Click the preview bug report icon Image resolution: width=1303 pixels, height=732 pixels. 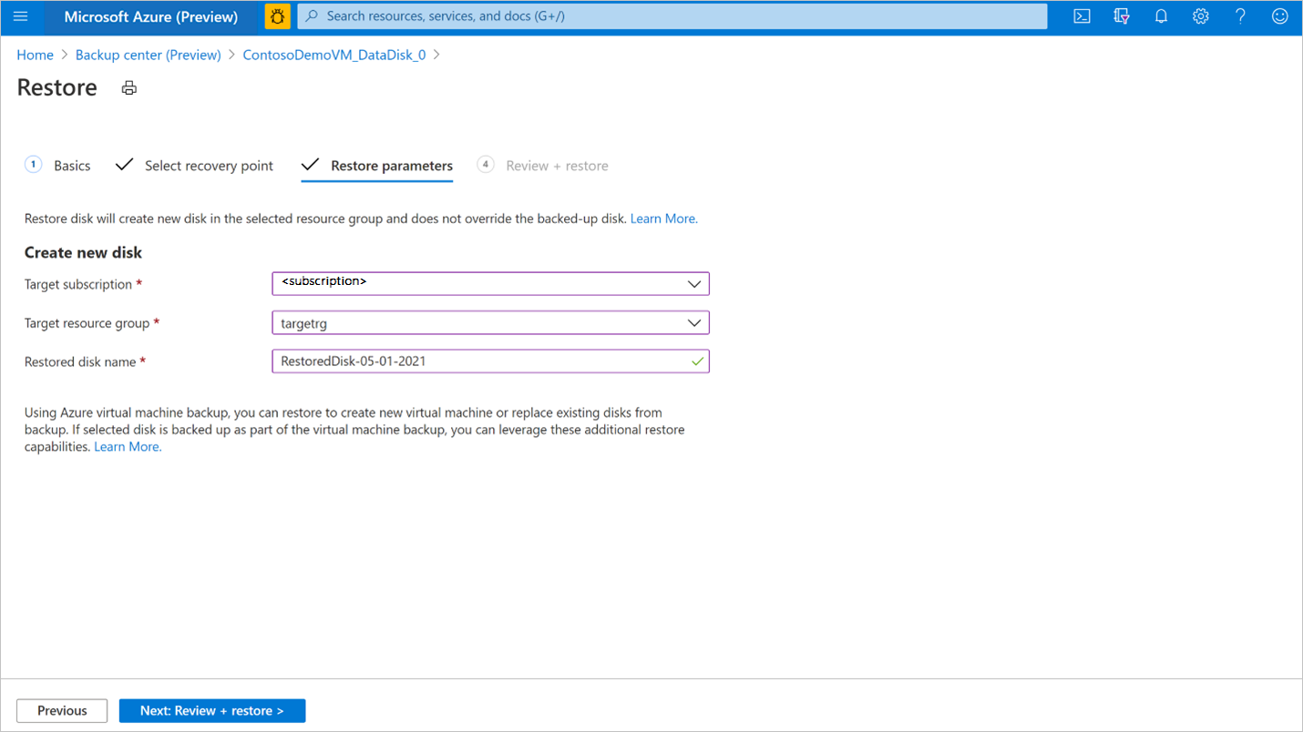click(278, 16)
